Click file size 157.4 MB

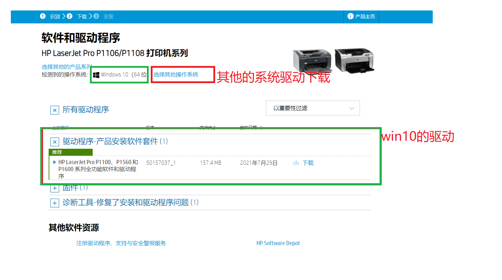coord(211,163)
